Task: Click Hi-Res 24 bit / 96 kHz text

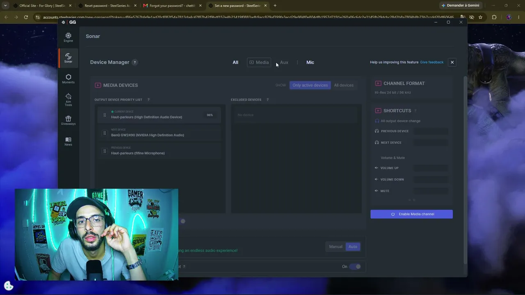Action: 393,93
